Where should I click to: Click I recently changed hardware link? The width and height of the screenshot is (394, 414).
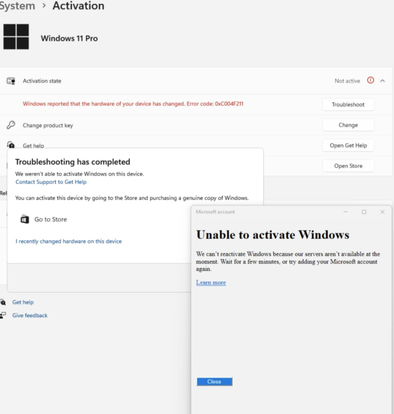point(69,241)
